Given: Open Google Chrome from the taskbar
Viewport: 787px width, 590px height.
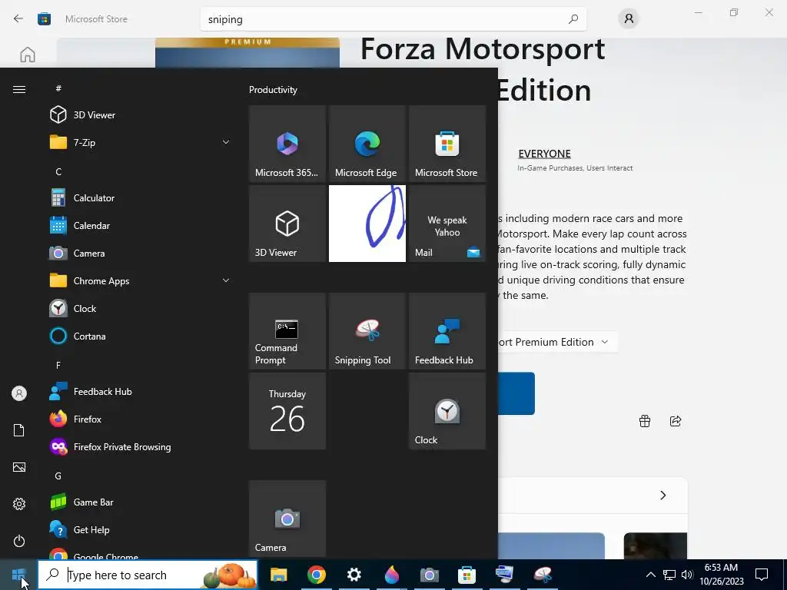Looking at the screenshot, I should (x=316, y=575).
